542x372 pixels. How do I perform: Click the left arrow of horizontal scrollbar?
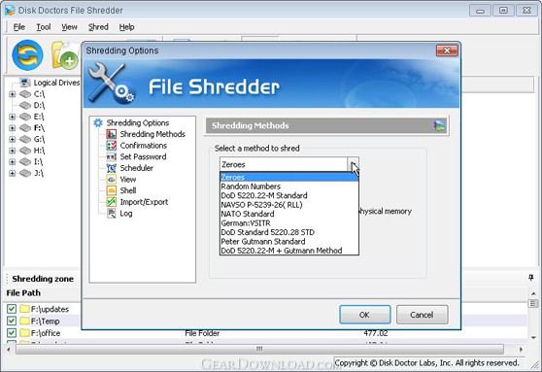[x=9, y=350]
